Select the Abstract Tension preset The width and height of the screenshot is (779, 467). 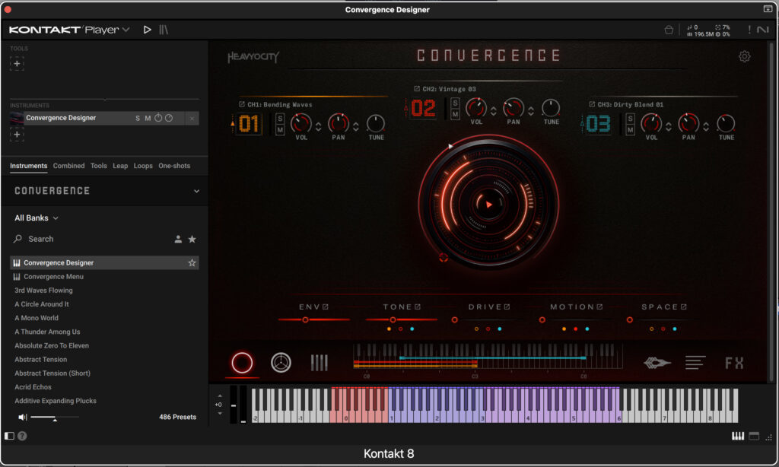42,359
